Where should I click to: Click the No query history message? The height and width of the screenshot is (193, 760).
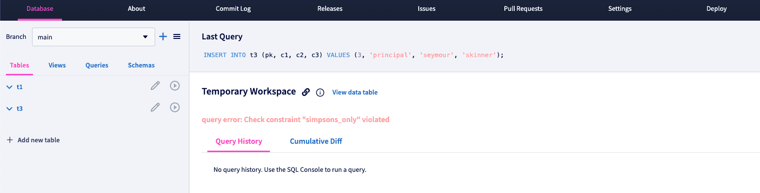(290, 170)
